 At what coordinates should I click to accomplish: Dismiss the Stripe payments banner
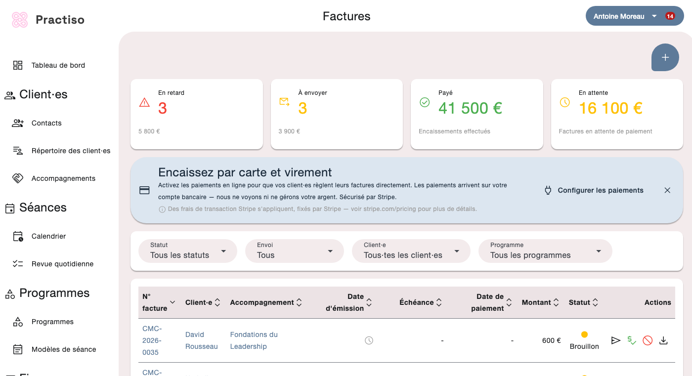667,190
